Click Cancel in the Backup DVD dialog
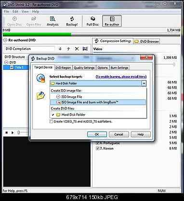 click(119, 134)
